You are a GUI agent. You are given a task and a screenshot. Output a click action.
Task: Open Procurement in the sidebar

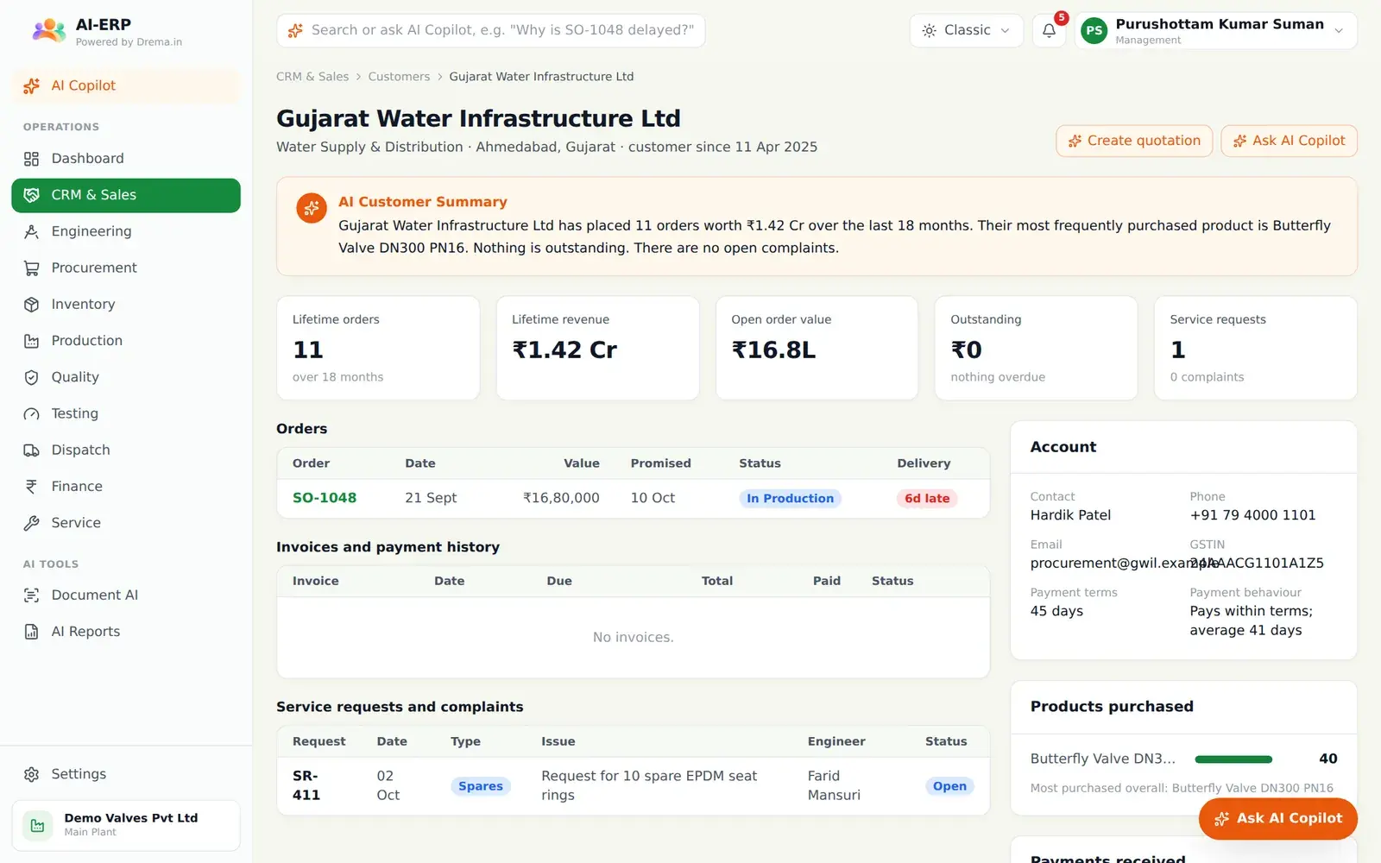pos(126,268)
